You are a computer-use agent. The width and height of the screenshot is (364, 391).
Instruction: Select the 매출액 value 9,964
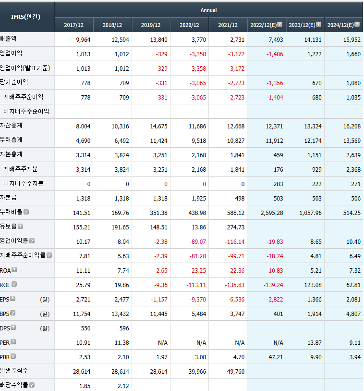[x=83, y=40]
